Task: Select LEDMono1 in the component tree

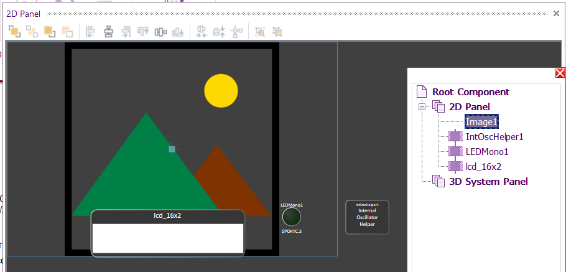Action: click(487, 151)
